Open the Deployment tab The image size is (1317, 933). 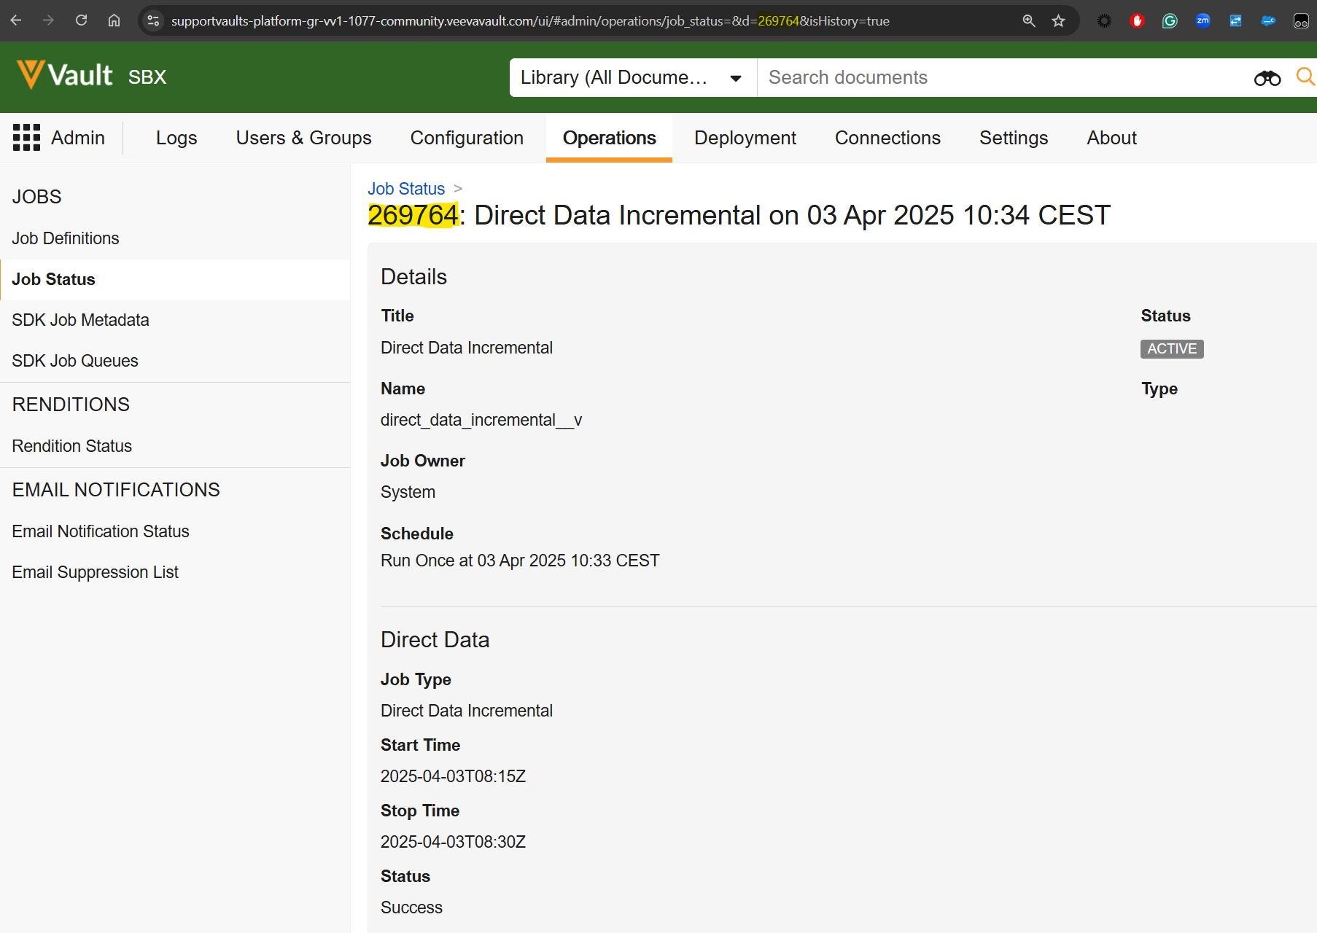(745, 138)
